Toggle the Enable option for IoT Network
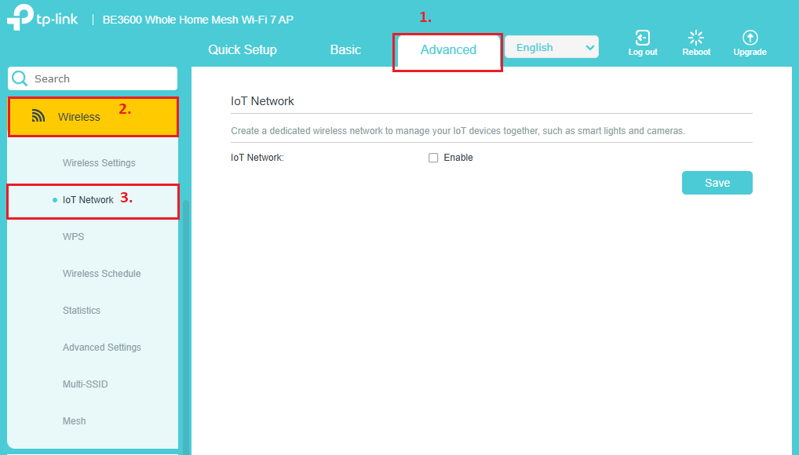799x455 pixels. tap(432, 158)
